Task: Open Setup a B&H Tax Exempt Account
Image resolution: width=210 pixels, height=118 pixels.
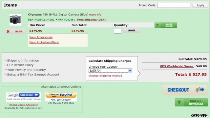Action: [x=33, y=75]
